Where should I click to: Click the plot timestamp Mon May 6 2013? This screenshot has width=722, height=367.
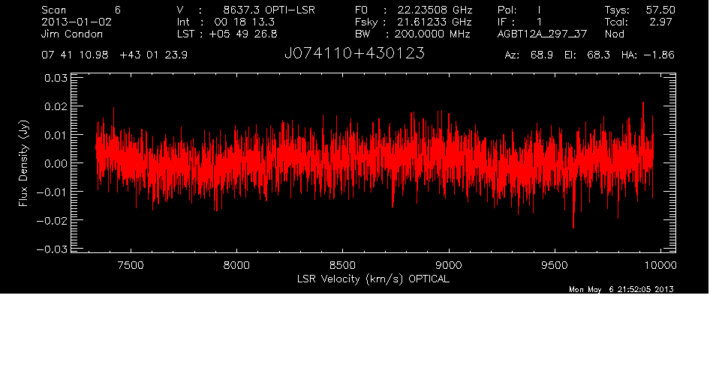click(x=621, y=289)
